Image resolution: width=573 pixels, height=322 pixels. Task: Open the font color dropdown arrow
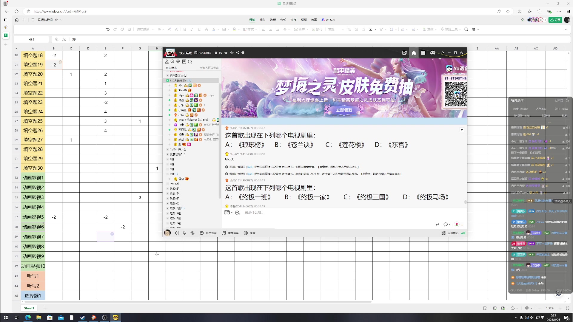pyautogui.click(x=218, y=29)
